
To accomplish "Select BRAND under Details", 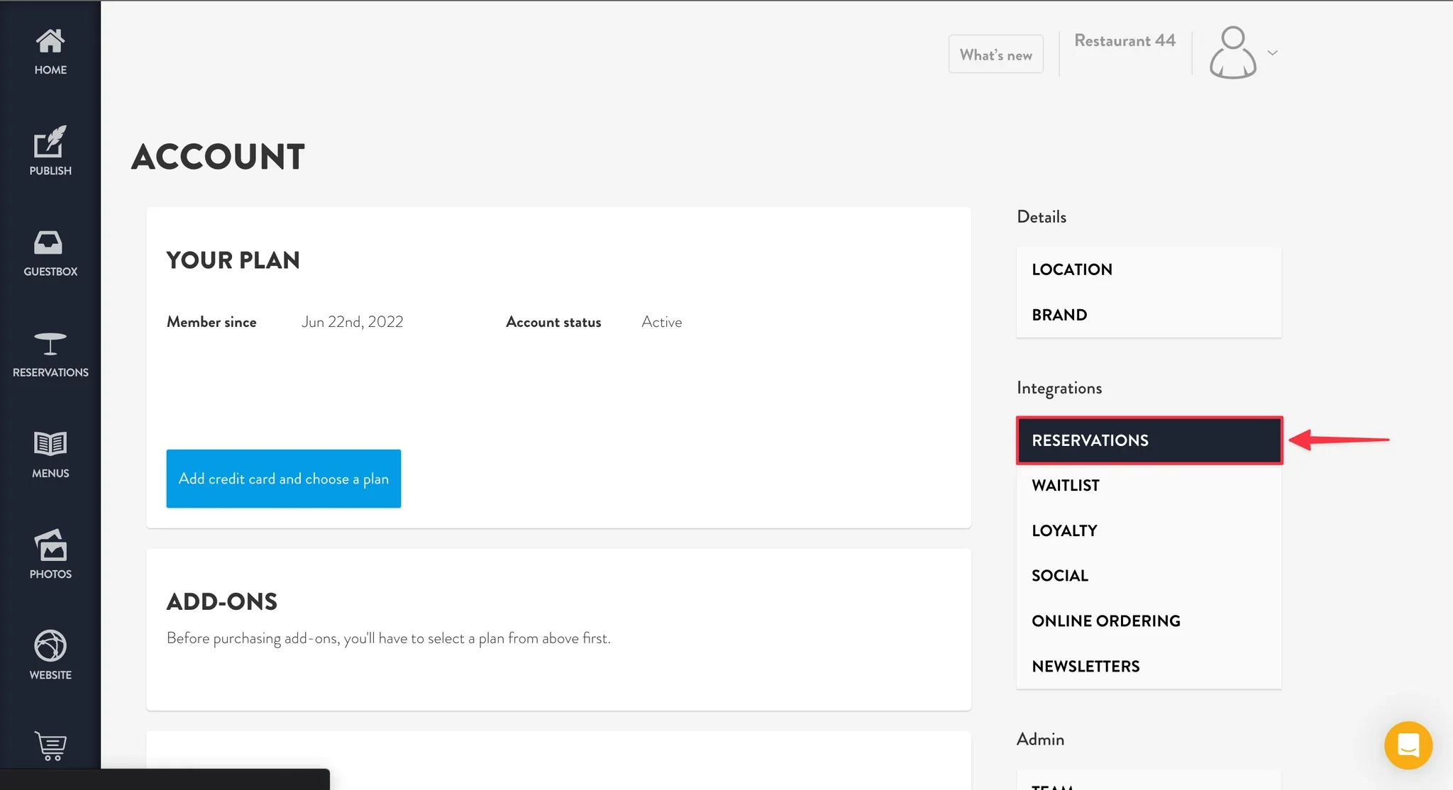I will (1149, 315).
